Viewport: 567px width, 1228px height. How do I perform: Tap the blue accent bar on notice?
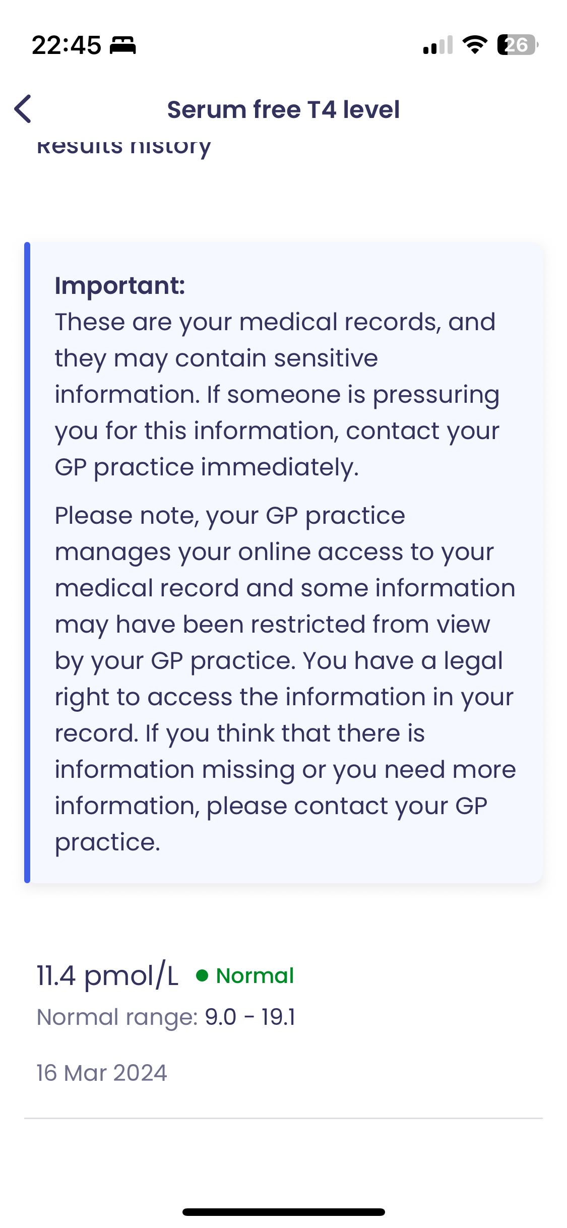click(x=27, y=563)
